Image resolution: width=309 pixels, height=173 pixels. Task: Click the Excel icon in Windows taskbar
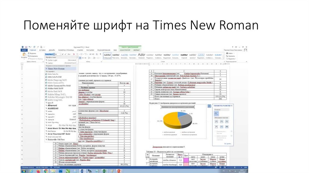[104, 171]
